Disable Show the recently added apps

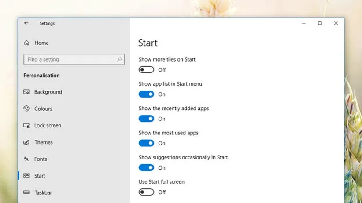point(146,119)
